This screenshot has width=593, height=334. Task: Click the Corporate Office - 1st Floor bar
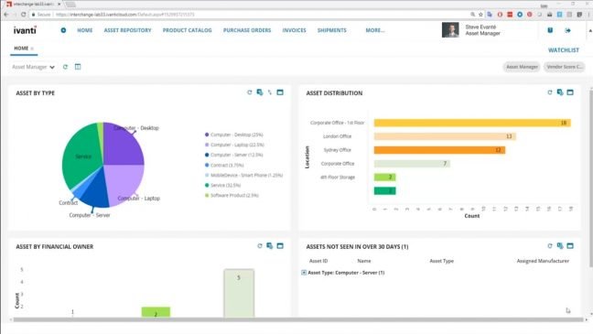click(472, 123)
